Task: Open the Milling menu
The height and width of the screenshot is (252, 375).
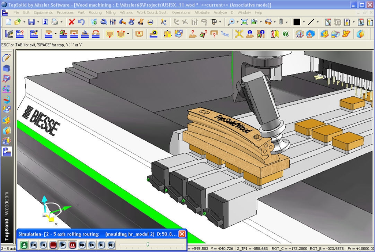Action: (x=111, y=12)
